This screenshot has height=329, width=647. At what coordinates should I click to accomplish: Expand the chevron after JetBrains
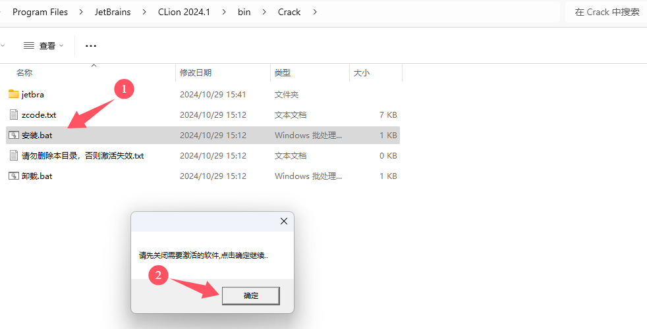click(x=144, y=12)
